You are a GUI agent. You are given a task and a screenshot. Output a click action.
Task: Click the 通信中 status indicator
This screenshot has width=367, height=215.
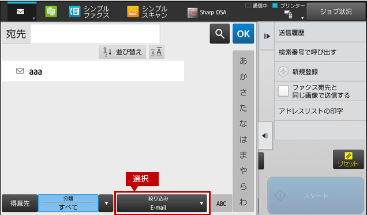256,6
